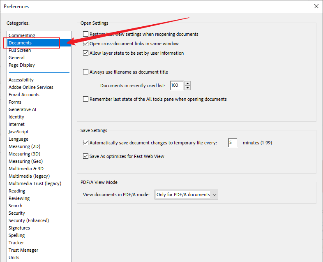The height and width of the screenshot is (262, 323).
Task: Decrease recently used list count arrow
Action: (187, 88)
